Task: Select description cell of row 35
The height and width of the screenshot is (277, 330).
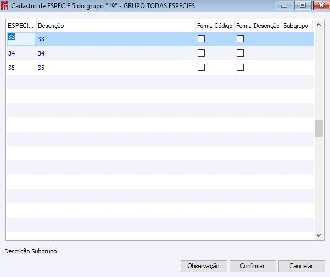Action: (x=116, y=68)
